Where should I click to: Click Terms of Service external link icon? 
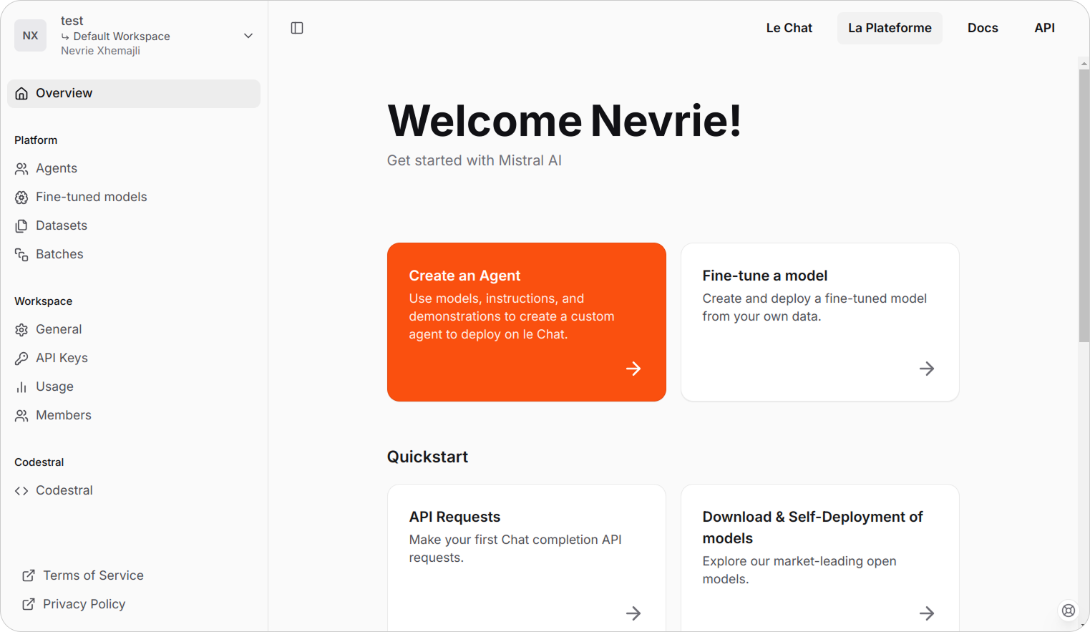29,575
